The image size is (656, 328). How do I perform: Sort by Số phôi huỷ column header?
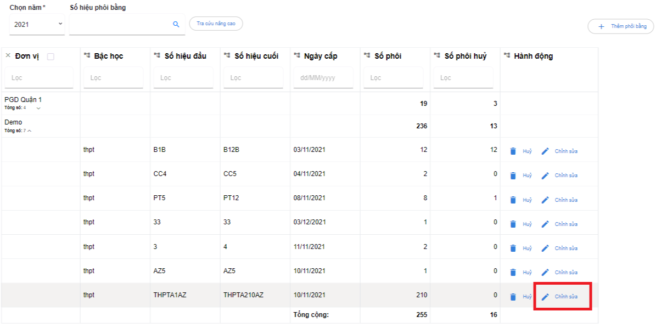465,56
